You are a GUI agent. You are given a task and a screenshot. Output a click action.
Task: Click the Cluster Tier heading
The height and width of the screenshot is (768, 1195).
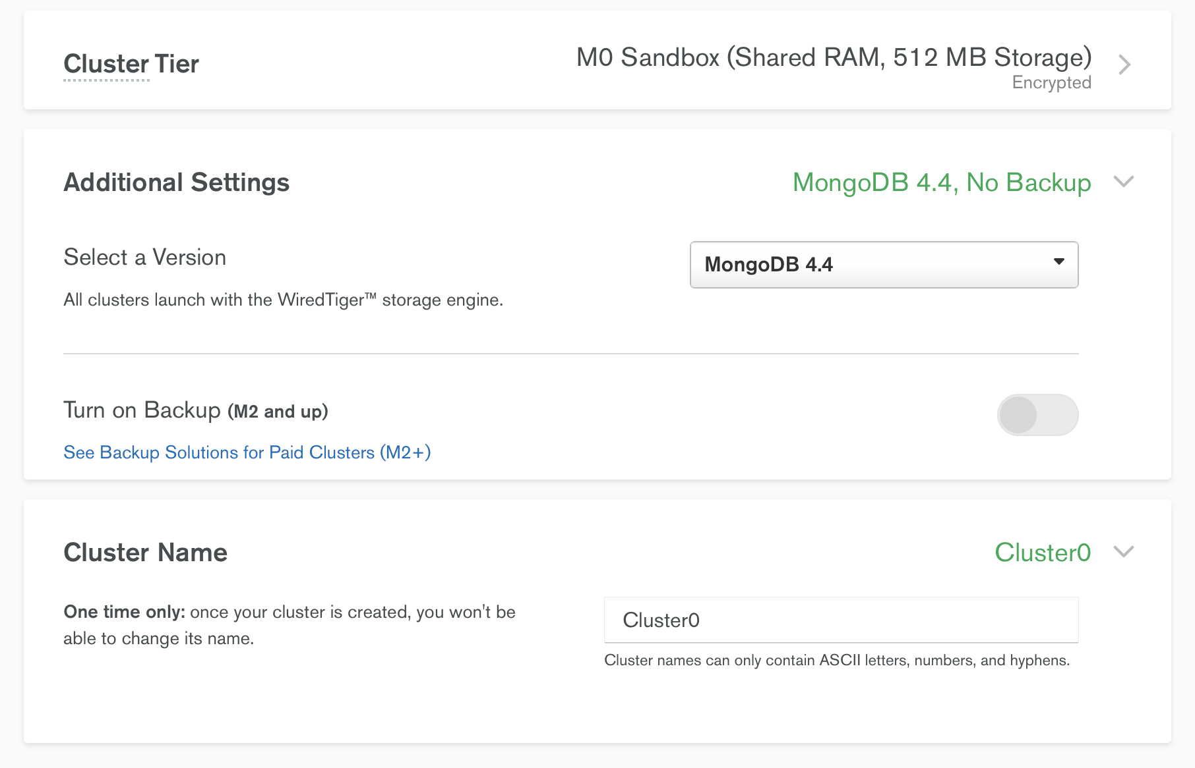coord(131,64)
